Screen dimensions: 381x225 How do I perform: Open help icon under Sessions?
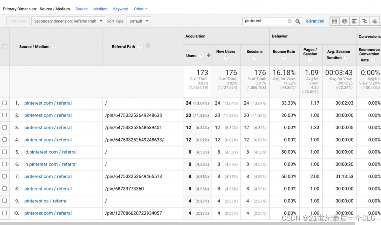coord(254,58)
